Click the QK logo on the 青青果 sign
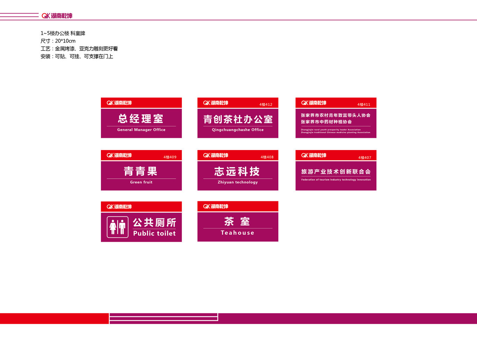The width and height of the screenshot is (477, 337). point(119,155)
